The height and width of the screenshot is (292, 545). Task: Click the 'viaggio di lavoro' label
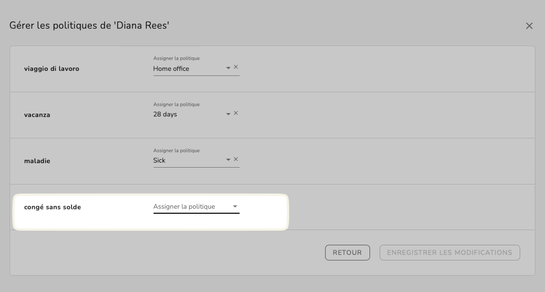(51, 69)
